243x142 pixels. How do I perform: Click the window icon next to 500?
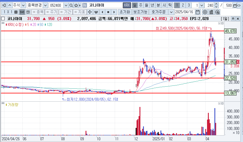pos(235,6)
